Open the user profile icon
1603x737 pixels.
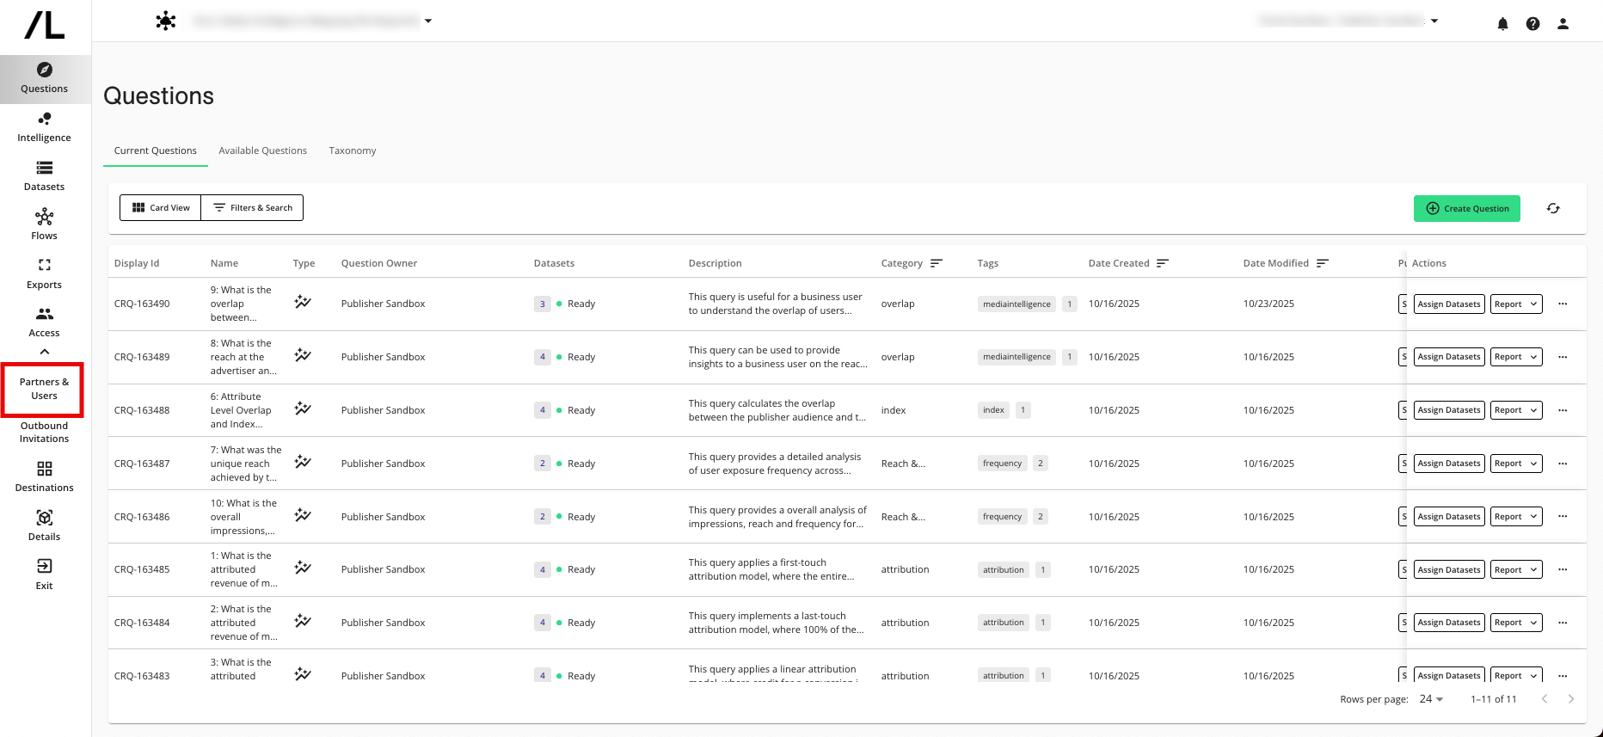1563,24
